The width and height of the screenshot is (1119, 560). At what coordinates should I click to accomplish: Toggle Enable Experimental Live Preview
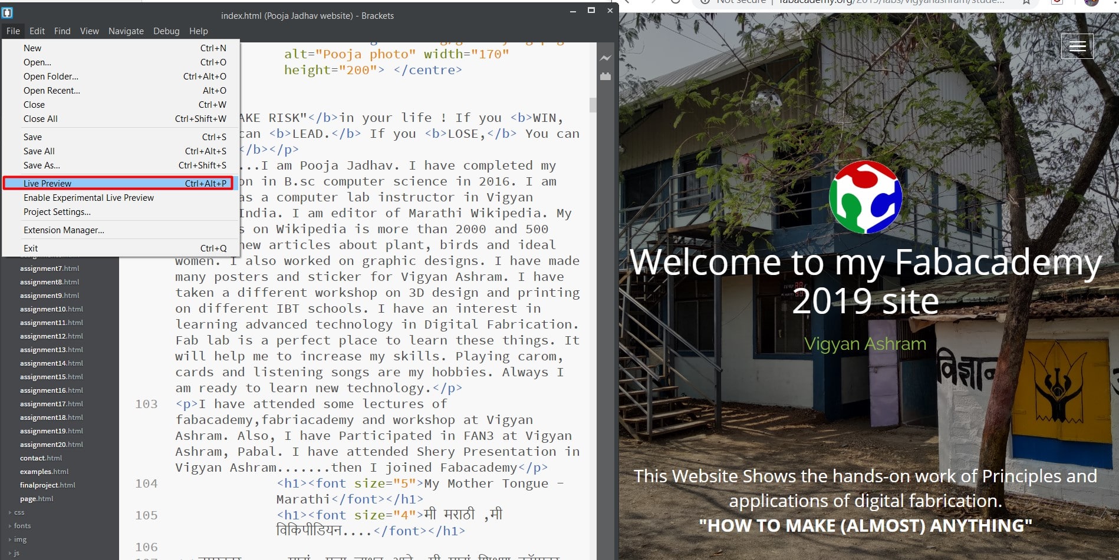[121, 198]
